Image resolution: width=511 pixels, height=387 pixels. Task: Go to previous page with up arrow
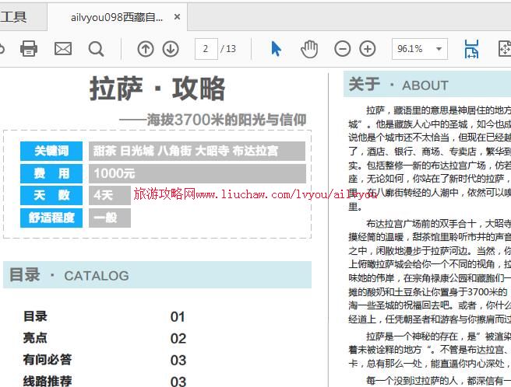146,49
